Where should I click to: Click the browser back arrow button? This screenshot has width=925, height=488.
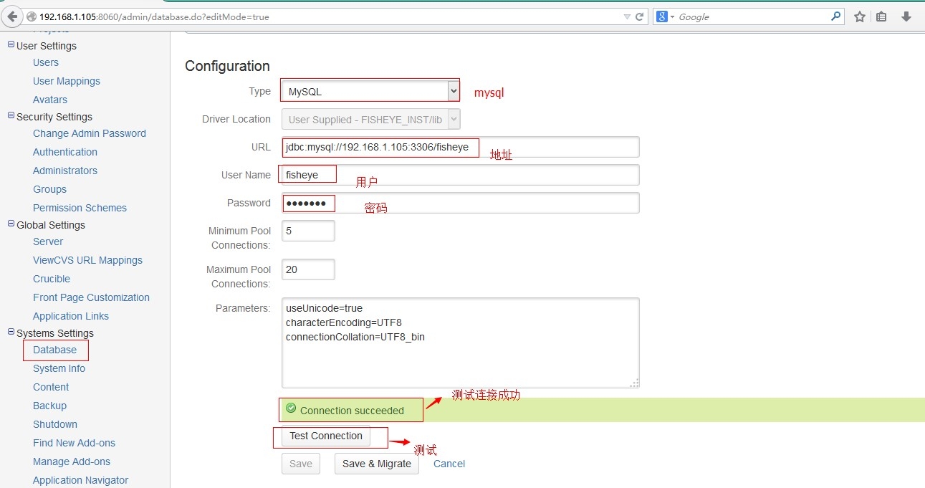coord(12,16)
